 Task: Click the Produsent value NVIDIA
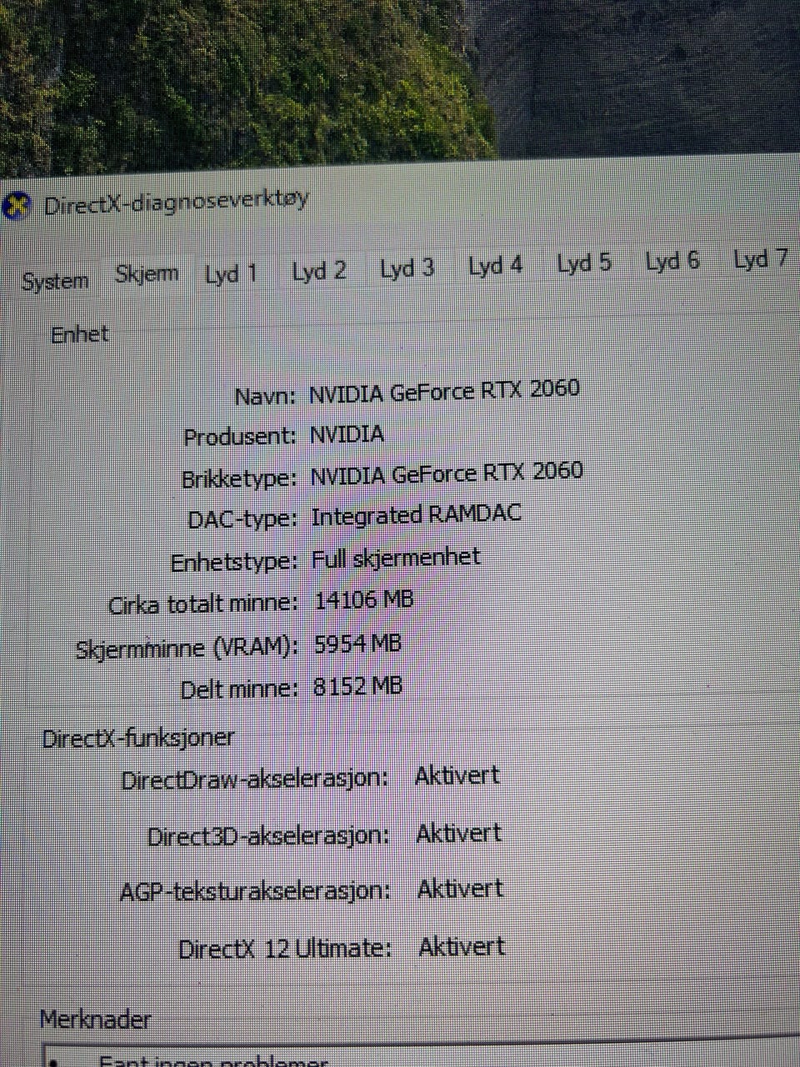click(x=347, y=433)
